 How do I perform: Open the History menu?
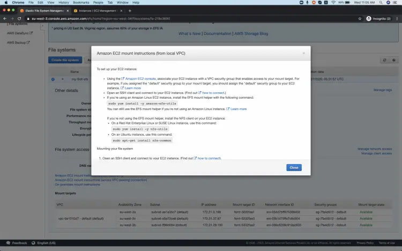tap(64, 3)
